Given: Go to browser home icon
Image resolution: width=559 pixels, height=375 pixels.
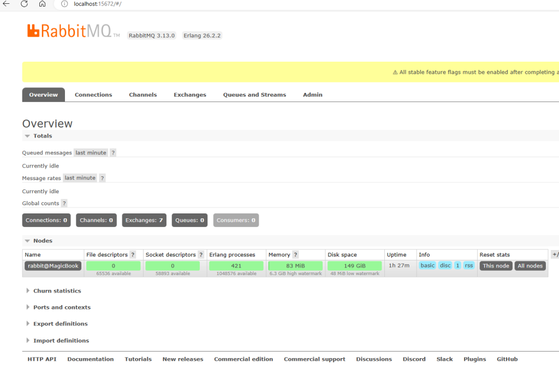Looking at the screenshot, I should point(42,4).
